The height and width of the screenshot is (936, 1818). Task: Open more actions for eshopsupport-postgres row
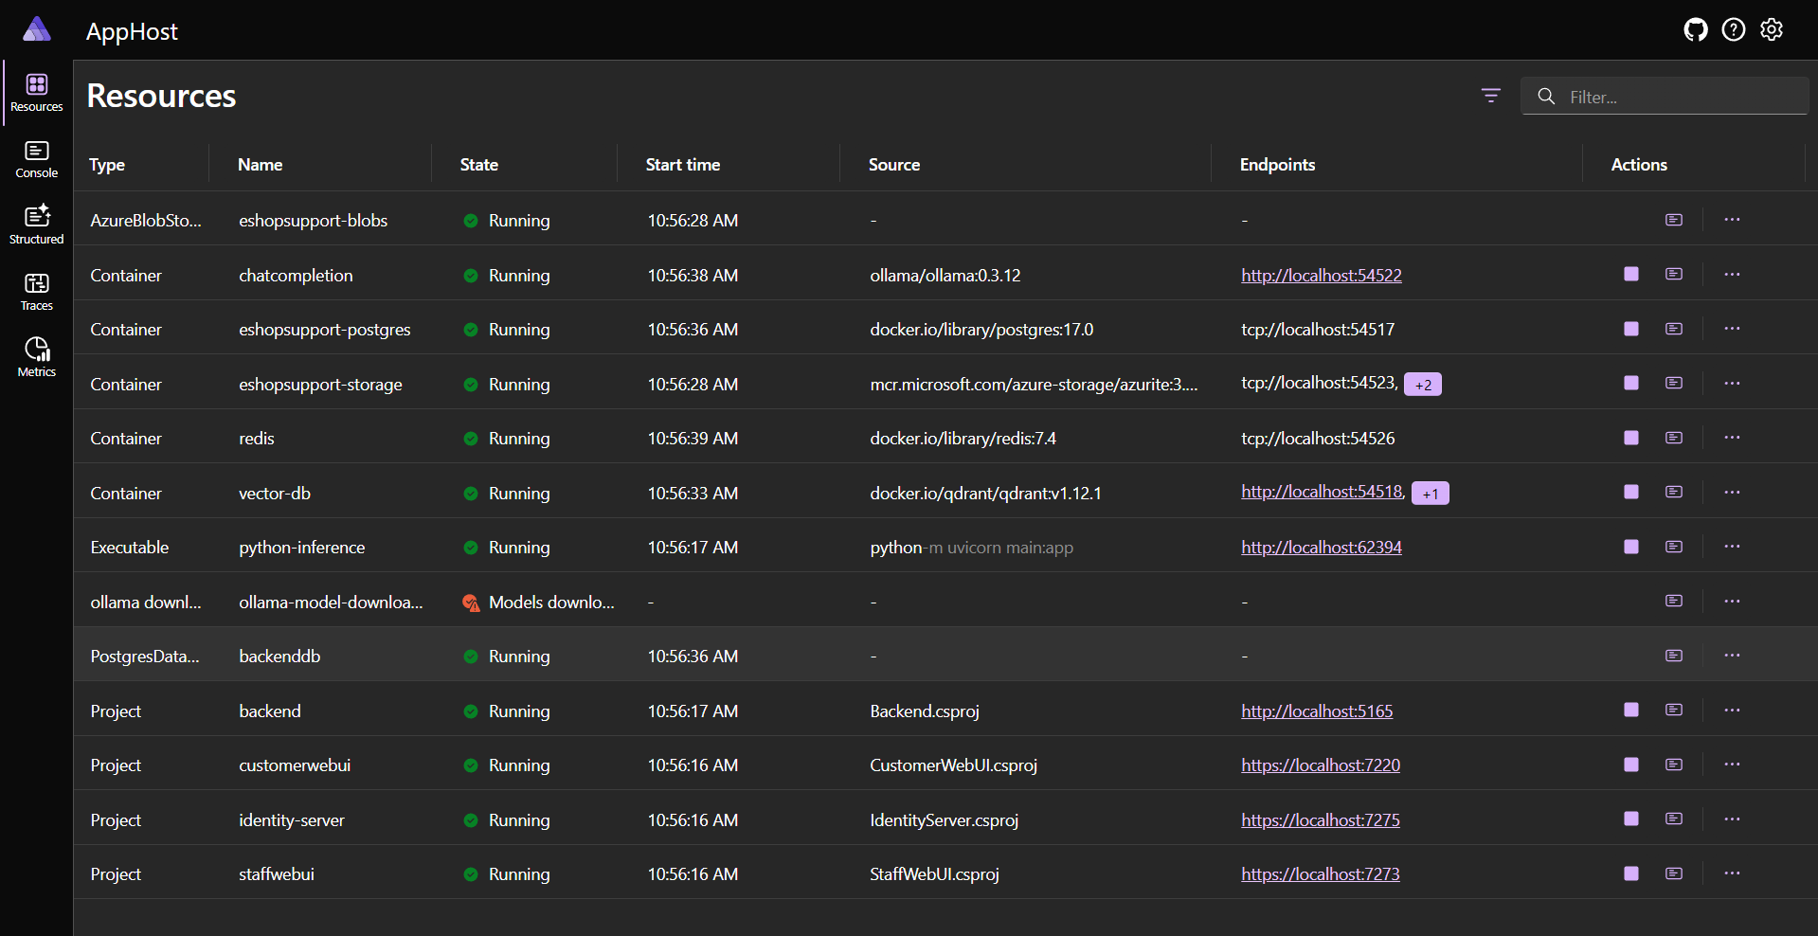click(1732, 329)
